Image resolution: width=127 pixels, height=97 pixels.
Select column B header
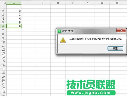pos(28,3)
